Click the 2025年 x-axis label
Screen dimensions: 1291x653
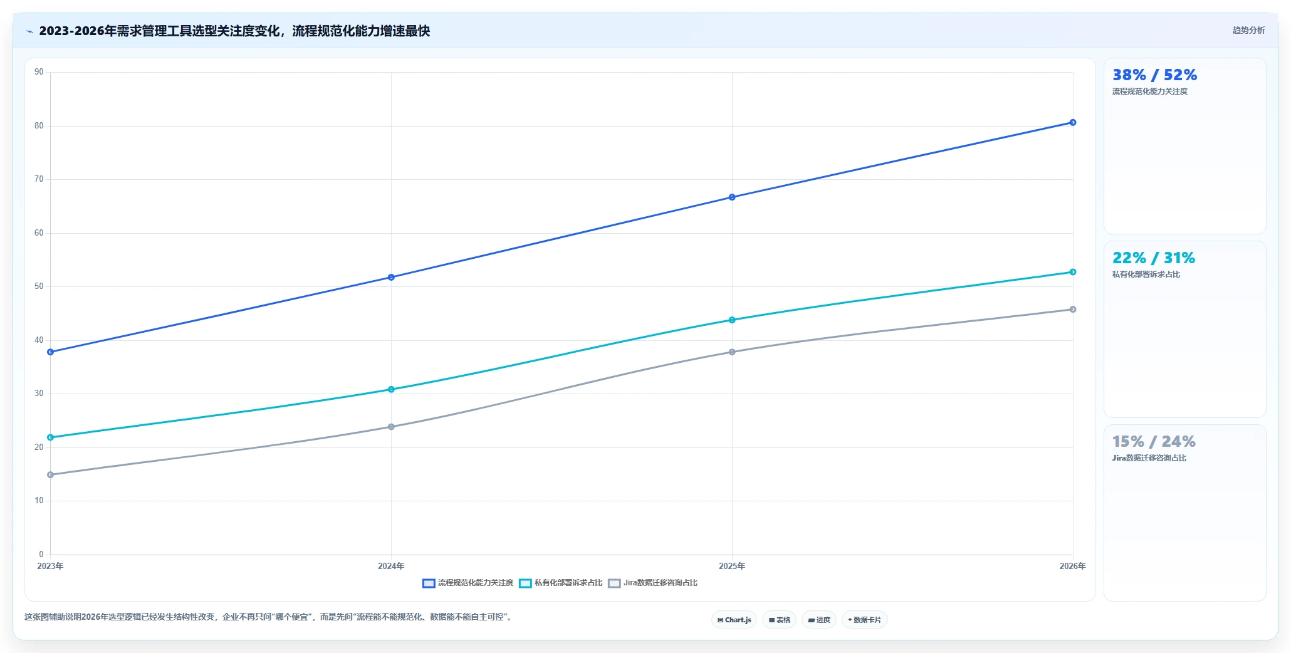coord(732,566)
